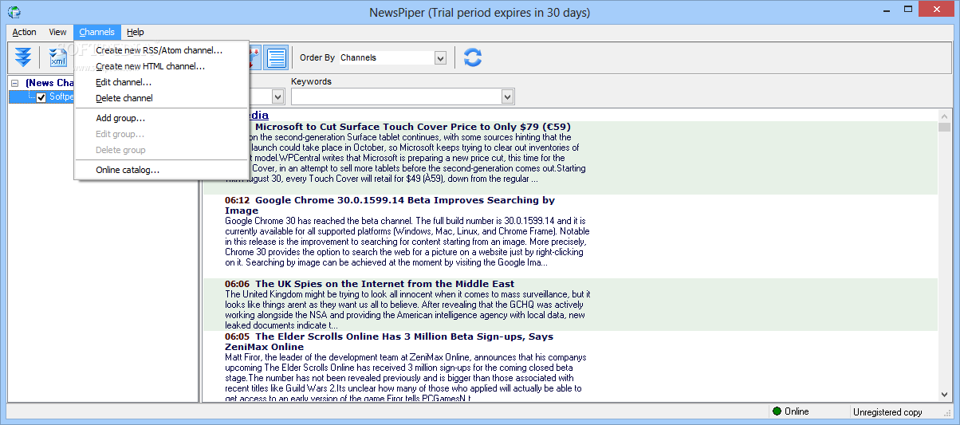
Task: Click the Keywords text input field
Action: 396,96
